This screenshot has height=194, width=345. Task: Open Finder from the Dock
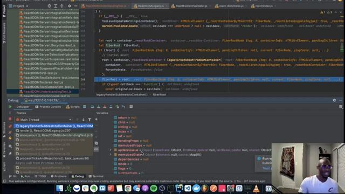tap(59, 189)
